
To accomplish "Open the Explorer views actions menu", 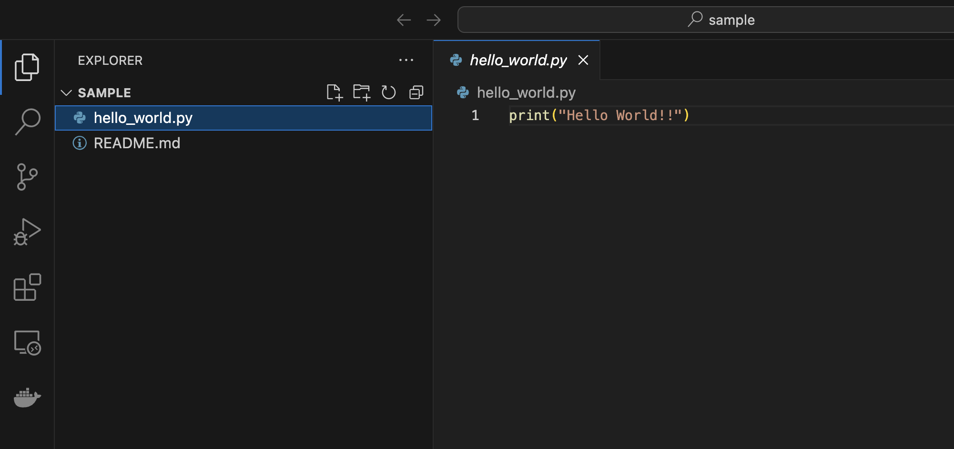I will [x=406, y=60].
